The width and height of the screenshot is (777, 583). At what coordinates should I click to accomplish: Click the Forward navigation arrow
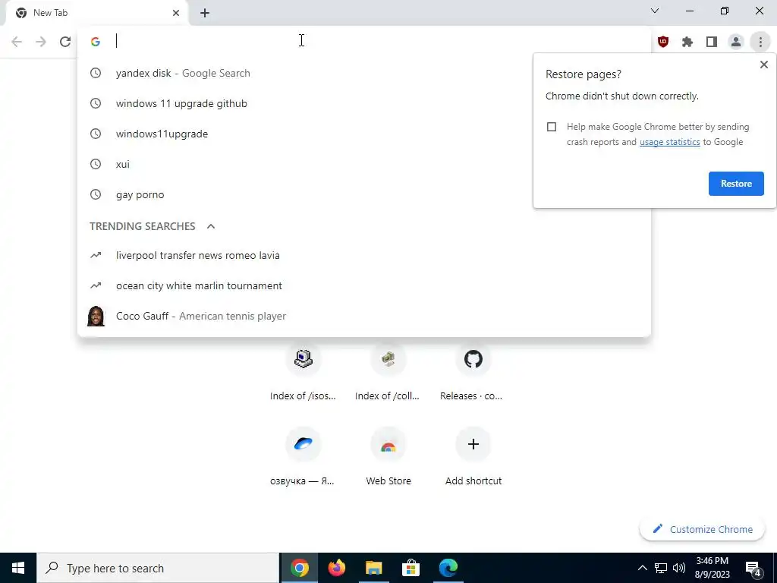(41, 42)
